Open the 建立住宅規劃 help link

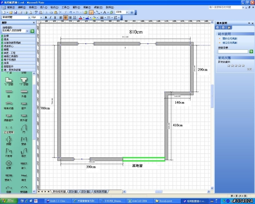(x=229, y=43)
